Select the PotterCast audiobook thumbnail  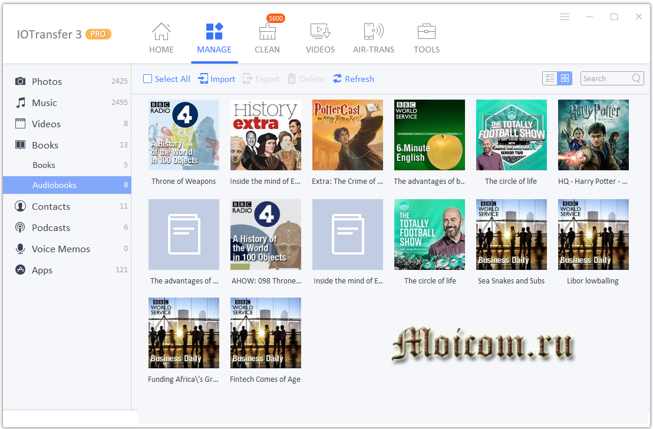348,135
